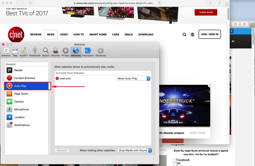Click the sign-in arrow icon in background window
This screenshot has height=166, width=255.
pyautogui.click(x=233, y=41)
